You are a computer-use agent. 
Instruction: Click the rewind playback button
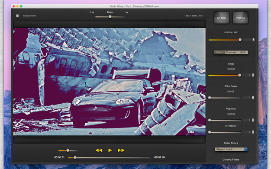click(x=99, y=150)
